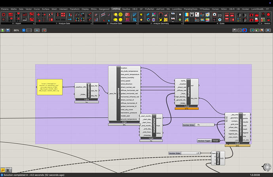Click the yellow RSS feed icon
The width and height of the screenshot is (273, 177).
(x=3, y=170)
